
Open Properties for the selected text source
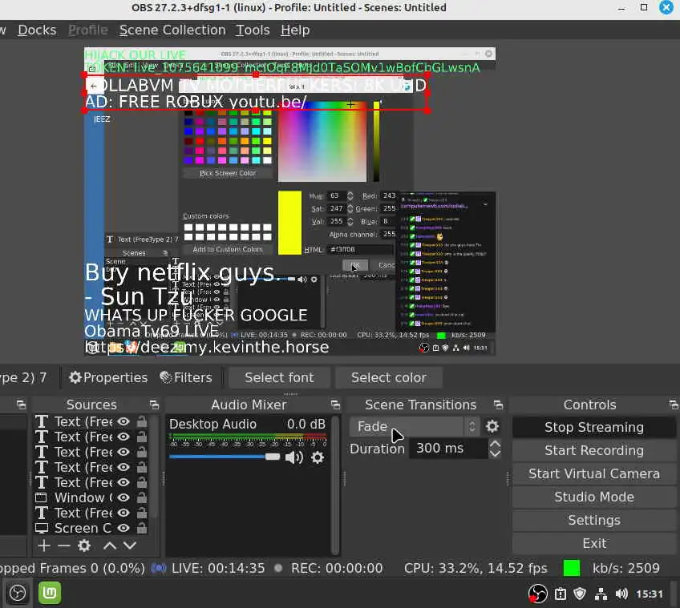coord(108,377)
